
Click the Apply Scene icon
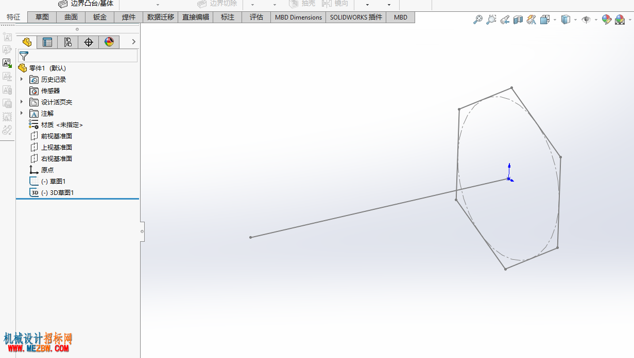620,20
